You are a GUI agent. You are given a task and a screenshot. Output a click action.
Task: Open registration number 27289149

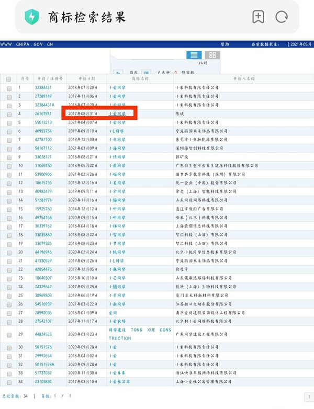(x=43, y=96)
